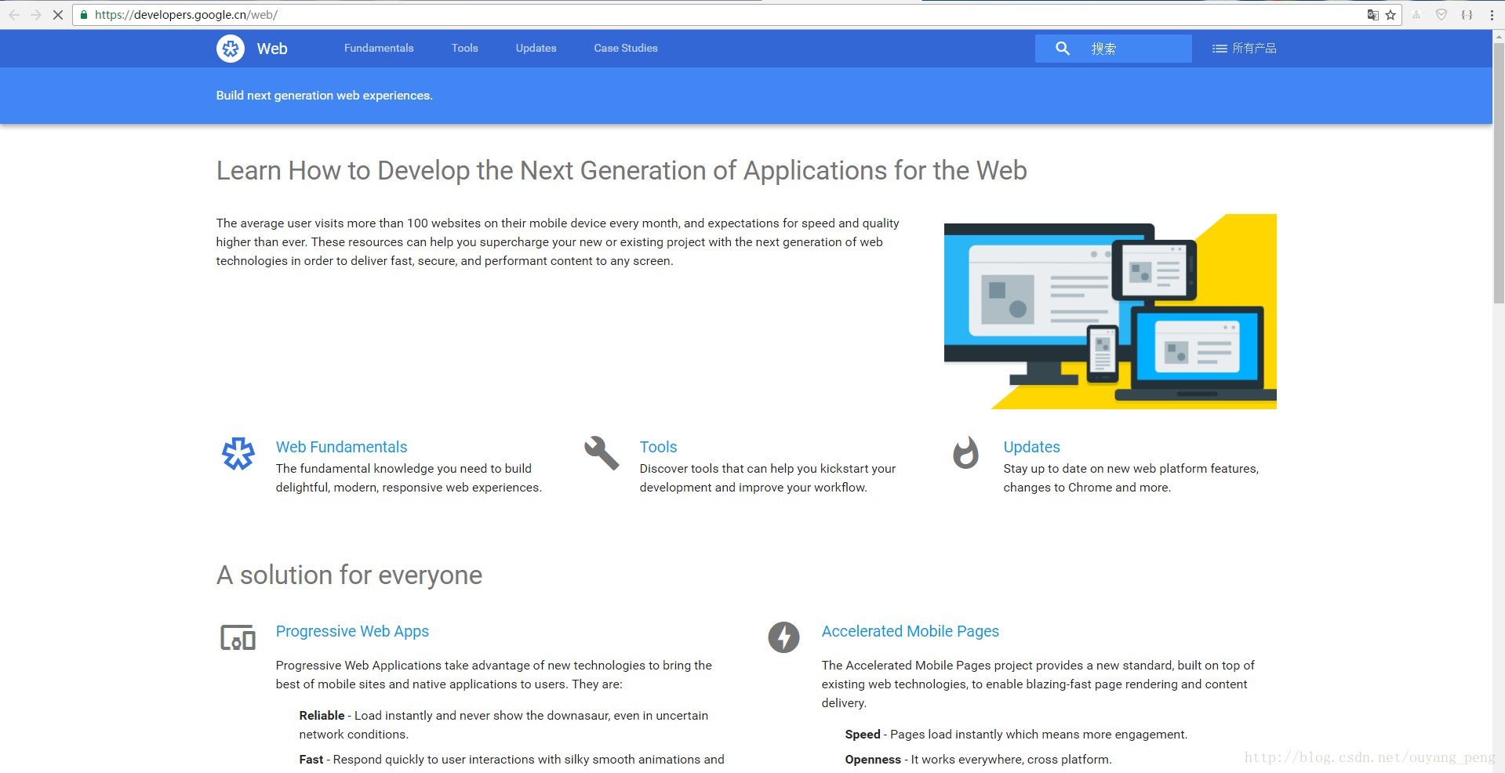The width and height of the screenshot is (1505, 773).
Task: Click the Updates flame icon
Action: (x=965, y=452)
